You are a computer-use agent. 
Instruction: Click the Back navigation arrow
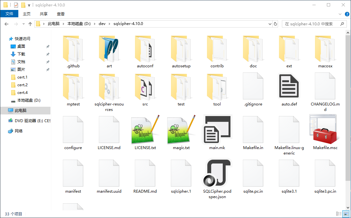[6, 24]
